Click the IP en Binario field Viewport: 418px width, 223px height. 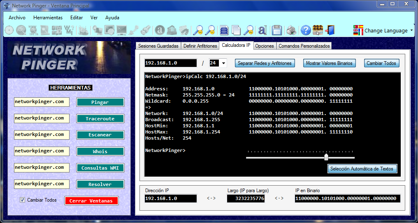(x=348, y=198)
